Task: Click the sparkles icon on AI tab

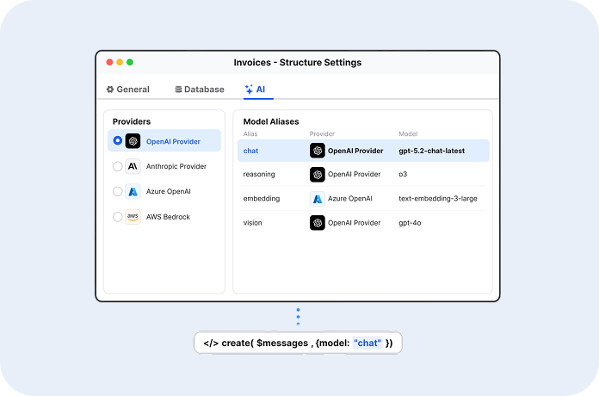Action: pyautogui.click(x=249, y=90)
